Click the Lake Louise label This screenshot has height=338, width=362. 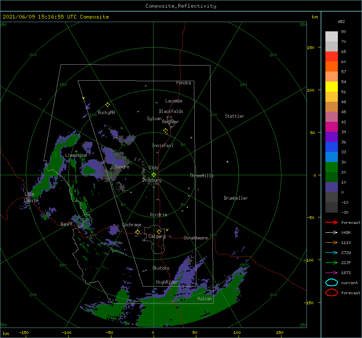click(31, 197)
